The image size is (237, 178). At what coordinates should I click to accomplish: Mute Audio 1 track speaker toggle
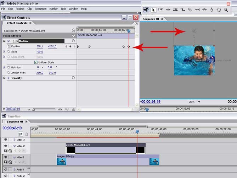[6, 169]
